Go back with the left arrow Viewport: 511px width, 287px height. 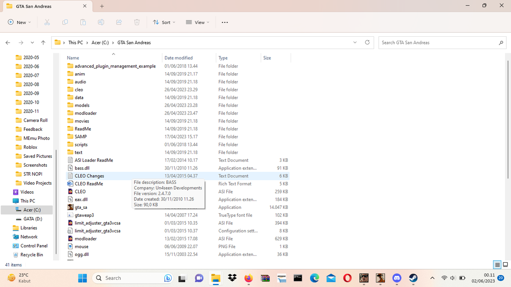coord(8,43)
